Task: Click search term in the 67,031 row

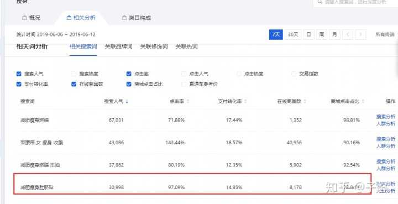Action: (35, 121)
